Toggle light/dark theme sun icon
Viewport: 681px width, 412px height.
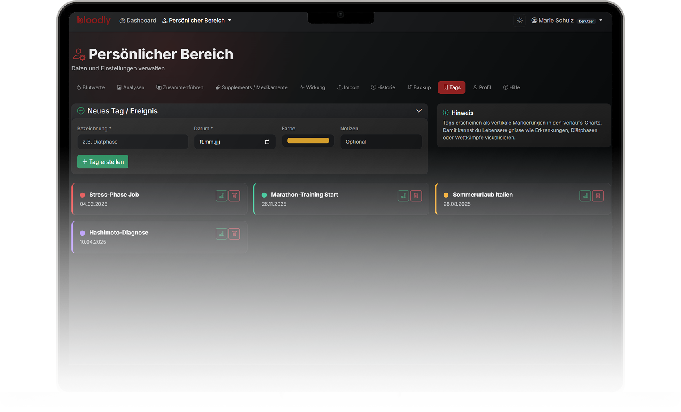point(520,21)
